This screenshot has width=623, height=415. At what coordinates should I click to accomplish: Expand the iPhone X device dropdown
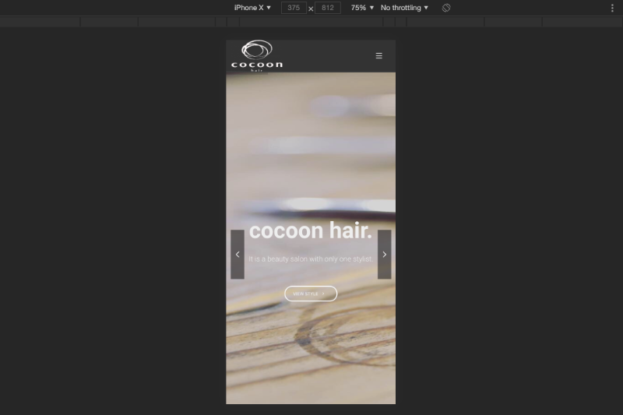click(252, 8)
